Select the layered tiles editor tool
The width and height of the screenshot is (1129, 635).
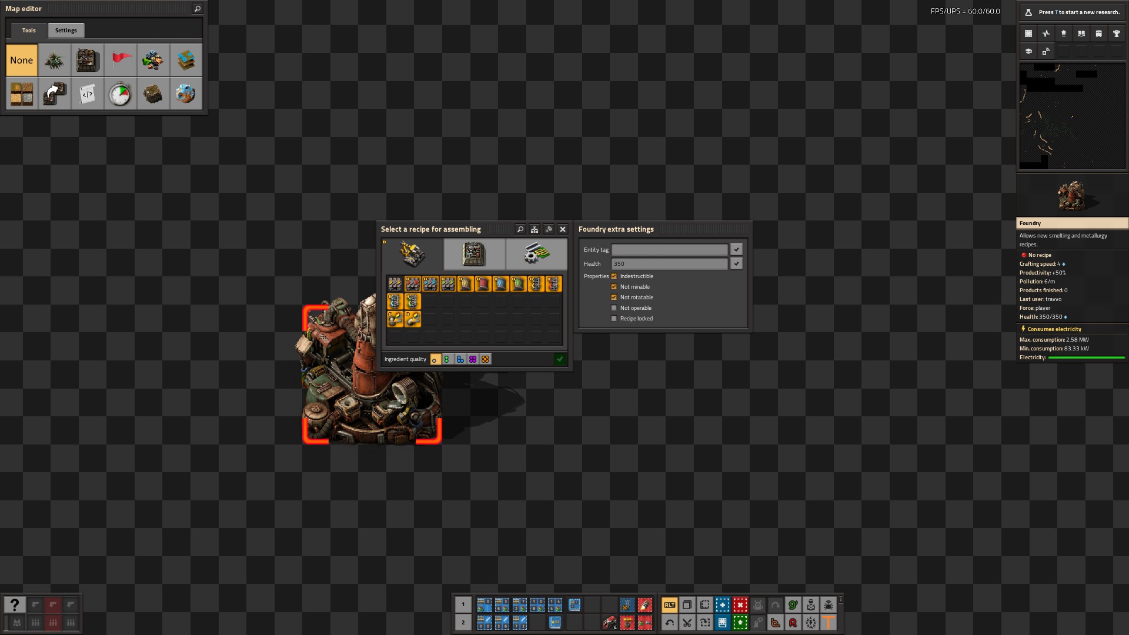pyautogui.click(x=186, y=60)
